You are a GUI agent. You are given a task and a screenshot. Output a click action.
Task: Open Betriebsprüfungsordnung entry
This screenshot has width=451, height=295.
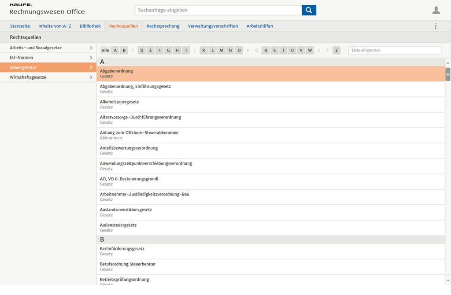pos(271,280)
